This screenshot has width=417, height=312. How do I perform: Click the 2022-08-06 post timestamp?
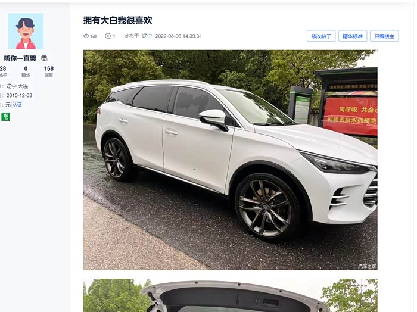[179, 36]
